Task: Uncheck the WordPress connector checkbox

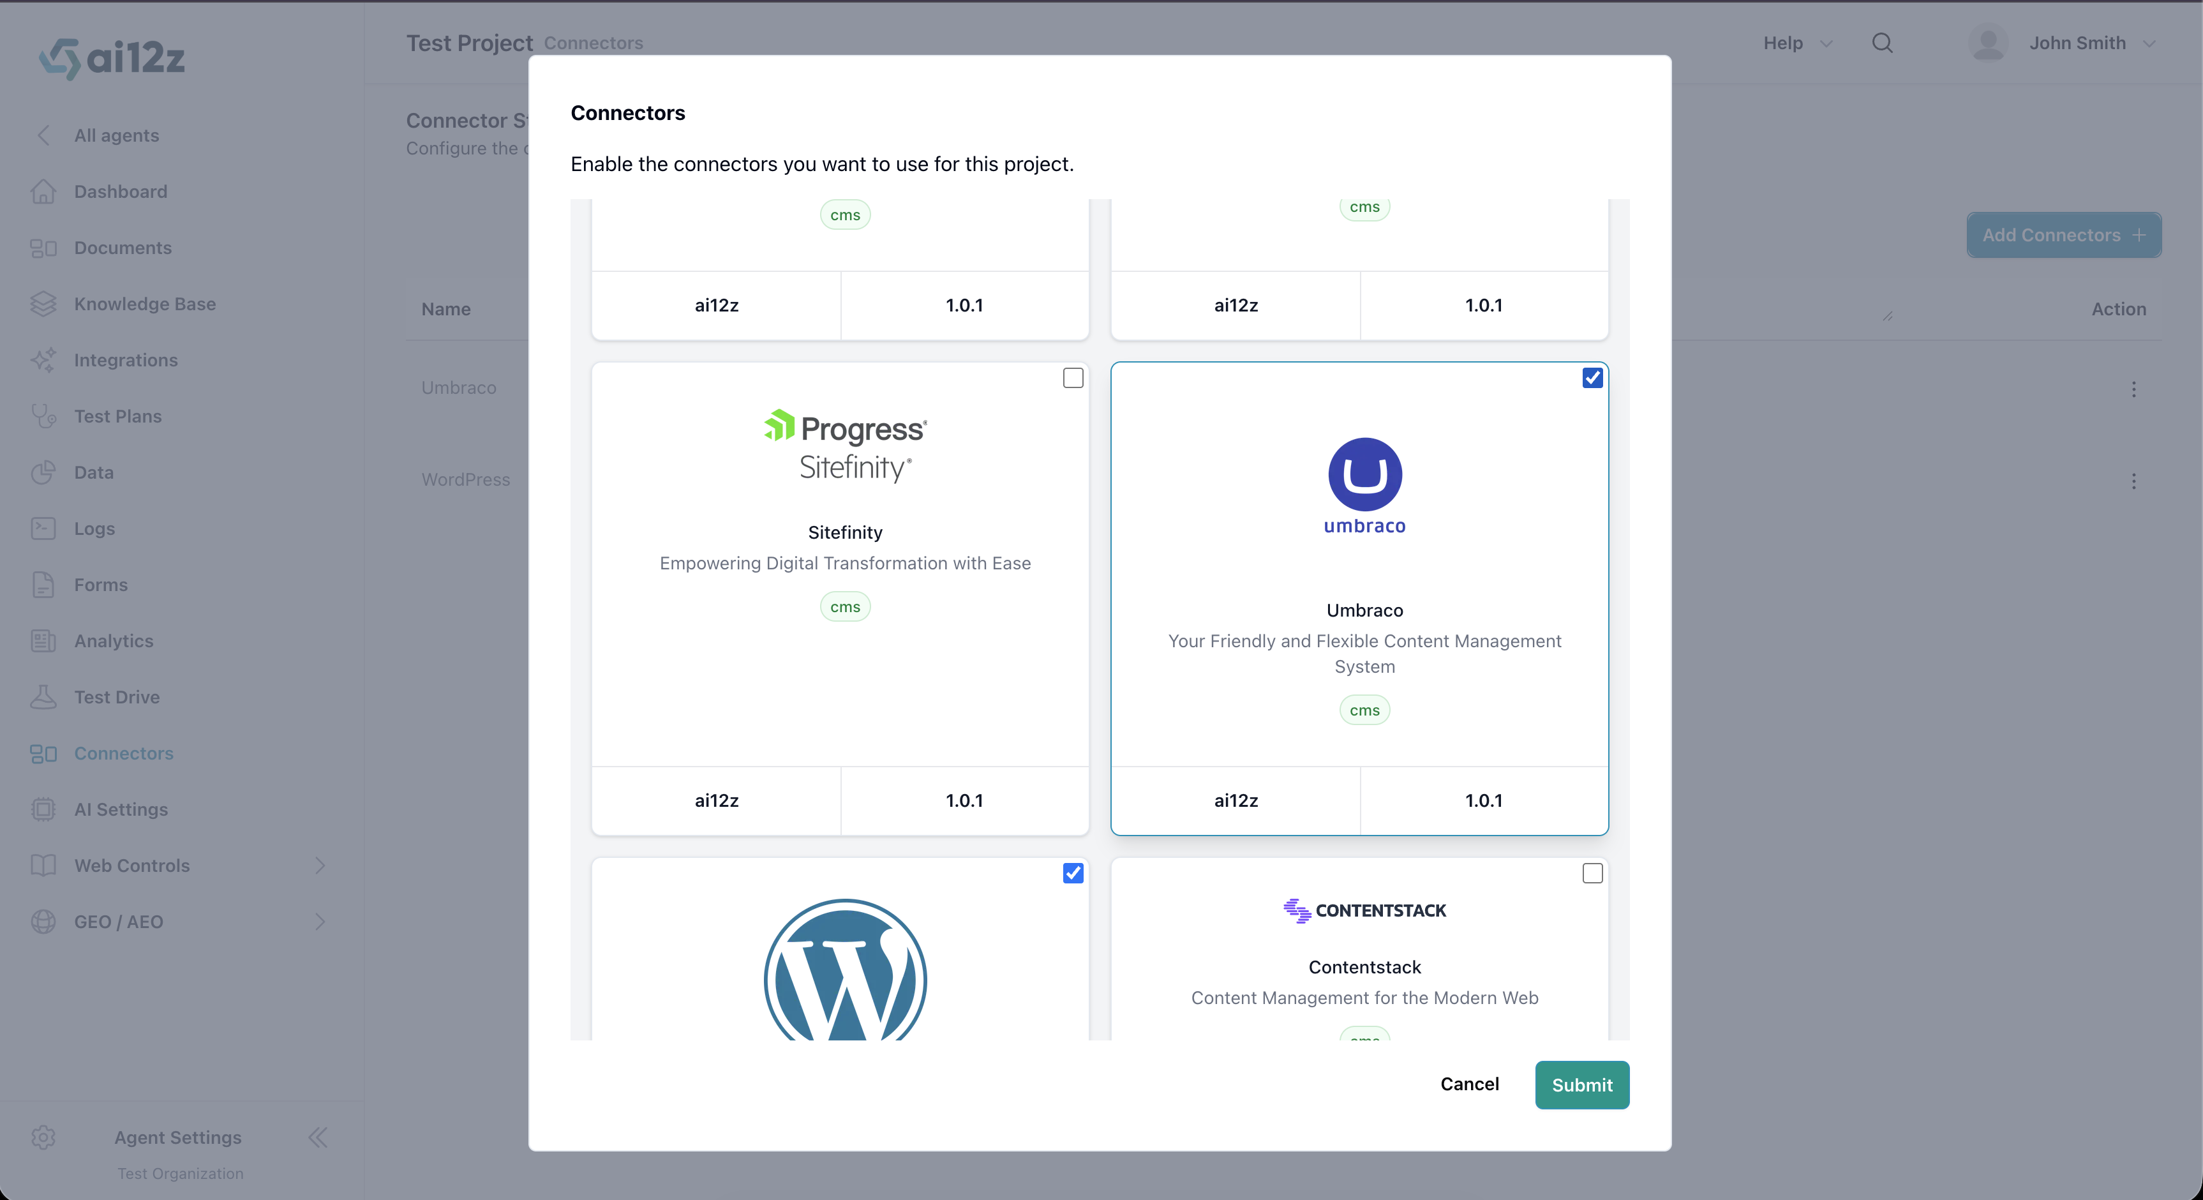Action: [1072, 873]
